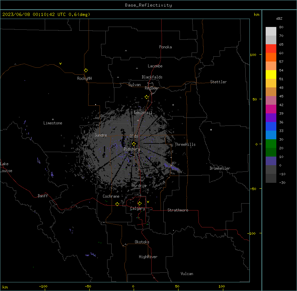The image size is (297, 291).
Task: Select the green 30 dBZ legend swatch
Action: 271,144
